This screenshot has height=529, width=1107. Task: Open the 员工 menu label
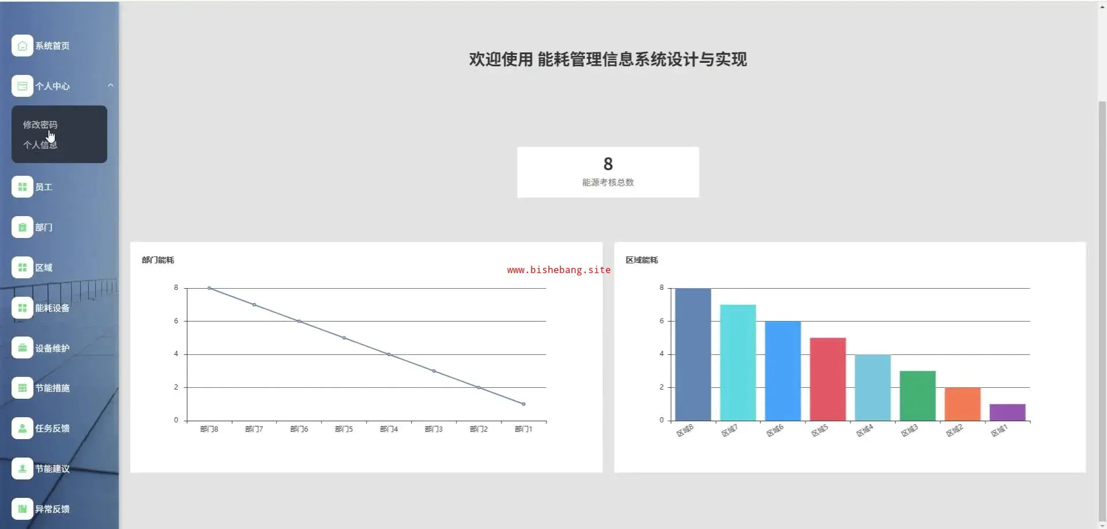point(44,187)
